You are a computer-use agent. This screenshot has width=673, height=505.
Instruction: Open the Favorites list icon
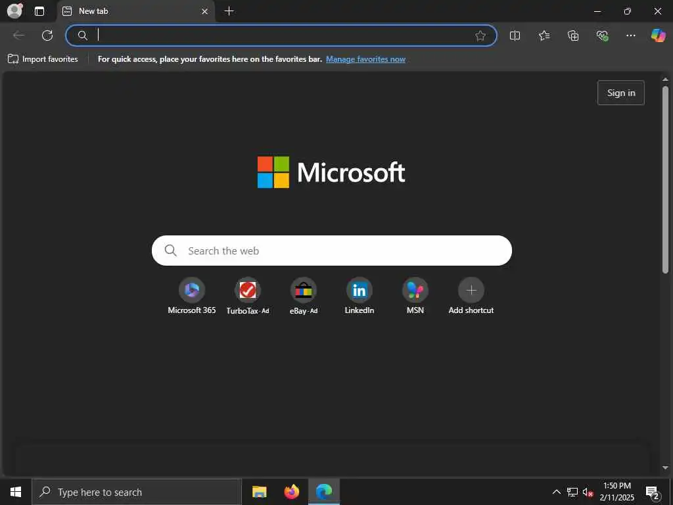544,36
